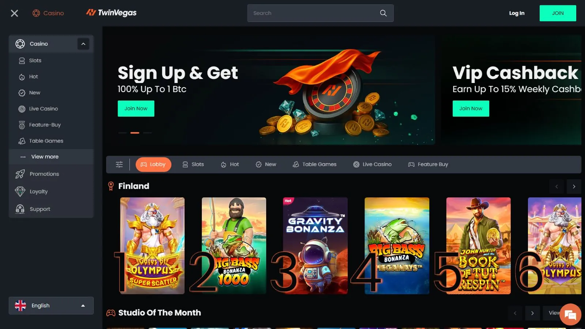The image size is (585, 329).
Task: Click the TwinVegas logo
Action: click(111, 13)
